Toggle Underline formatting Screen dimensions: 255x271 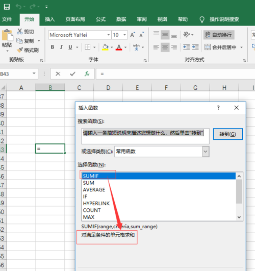(70, 47)
